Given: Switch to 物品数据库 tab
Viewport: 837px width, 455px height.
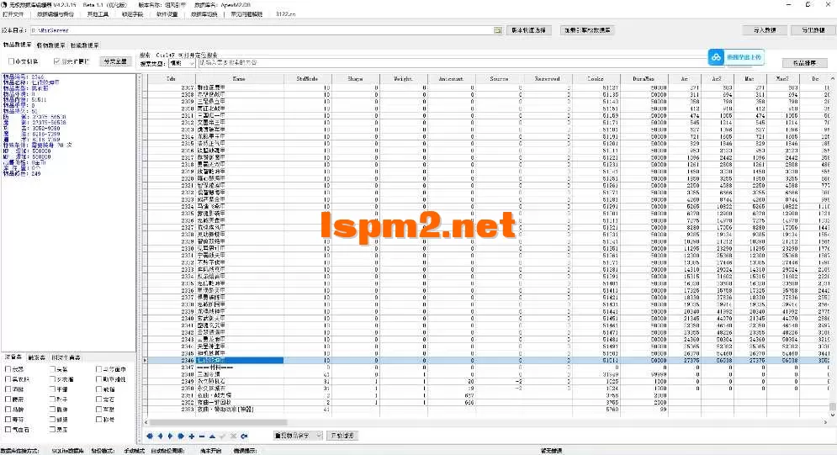Looking at the screenshot, I should coord(17,45).
